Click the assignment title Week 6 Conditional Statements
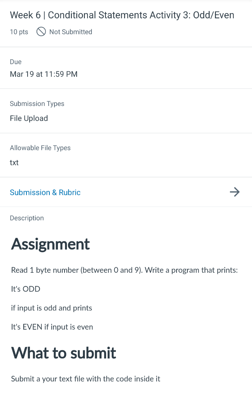The image size is (252, 399). coord(122,15)
